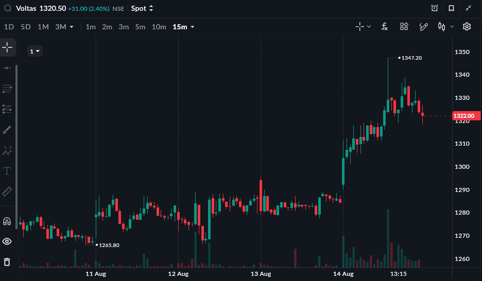Open the chart layout templates icon
Viewport: 482px width, 281px height.
[404, 27]
